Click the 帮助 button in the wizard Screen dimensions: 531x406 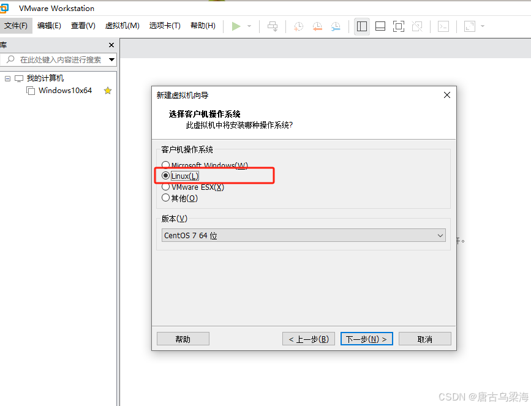[x=183, y=339]
